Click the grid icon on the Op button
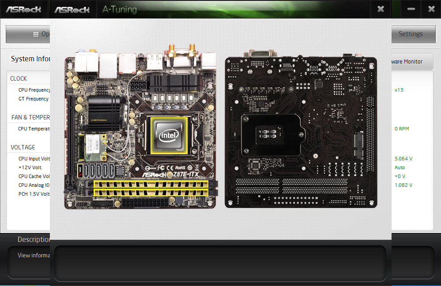This screenshot has width=441, height=286. click(36, 34)
